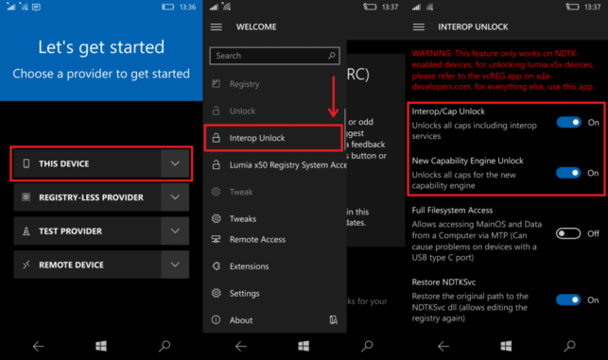Viewport: 608px width, 360px height.
Task: Expand the TEST PROVIDER chevron
Action: tap(175, 231)
